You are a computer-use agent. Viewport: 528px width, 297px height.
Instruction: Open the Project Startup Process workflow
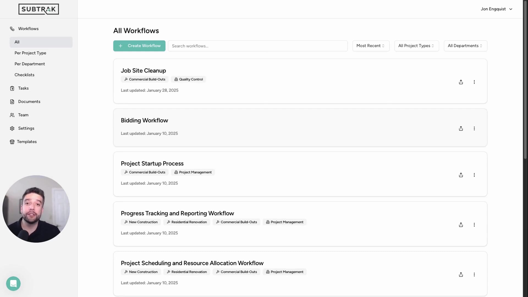tap(152, 163)
